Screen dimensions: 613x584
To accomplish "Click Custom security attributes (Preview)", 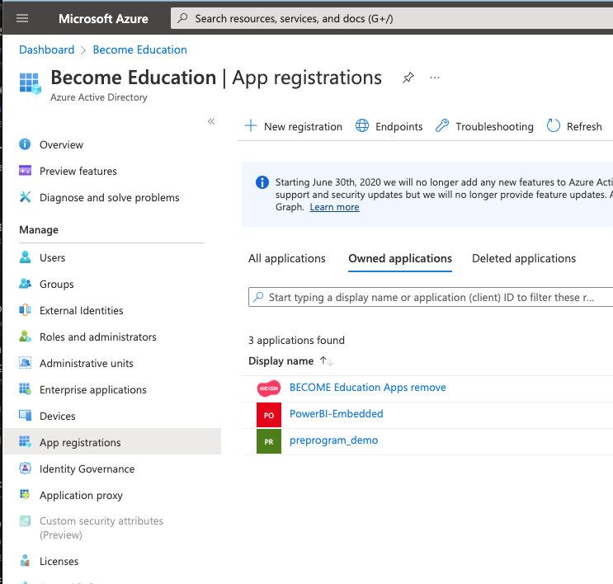I will point(101,528).
